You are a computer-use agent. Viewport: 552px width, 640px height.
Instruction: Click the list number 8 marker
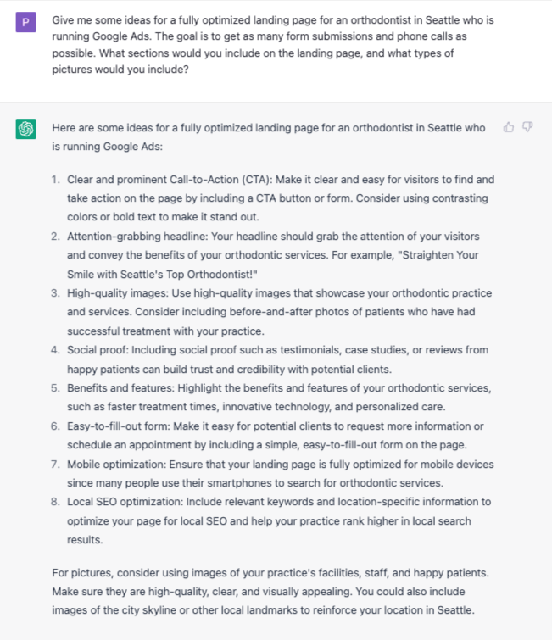click(x=55, y=502)
